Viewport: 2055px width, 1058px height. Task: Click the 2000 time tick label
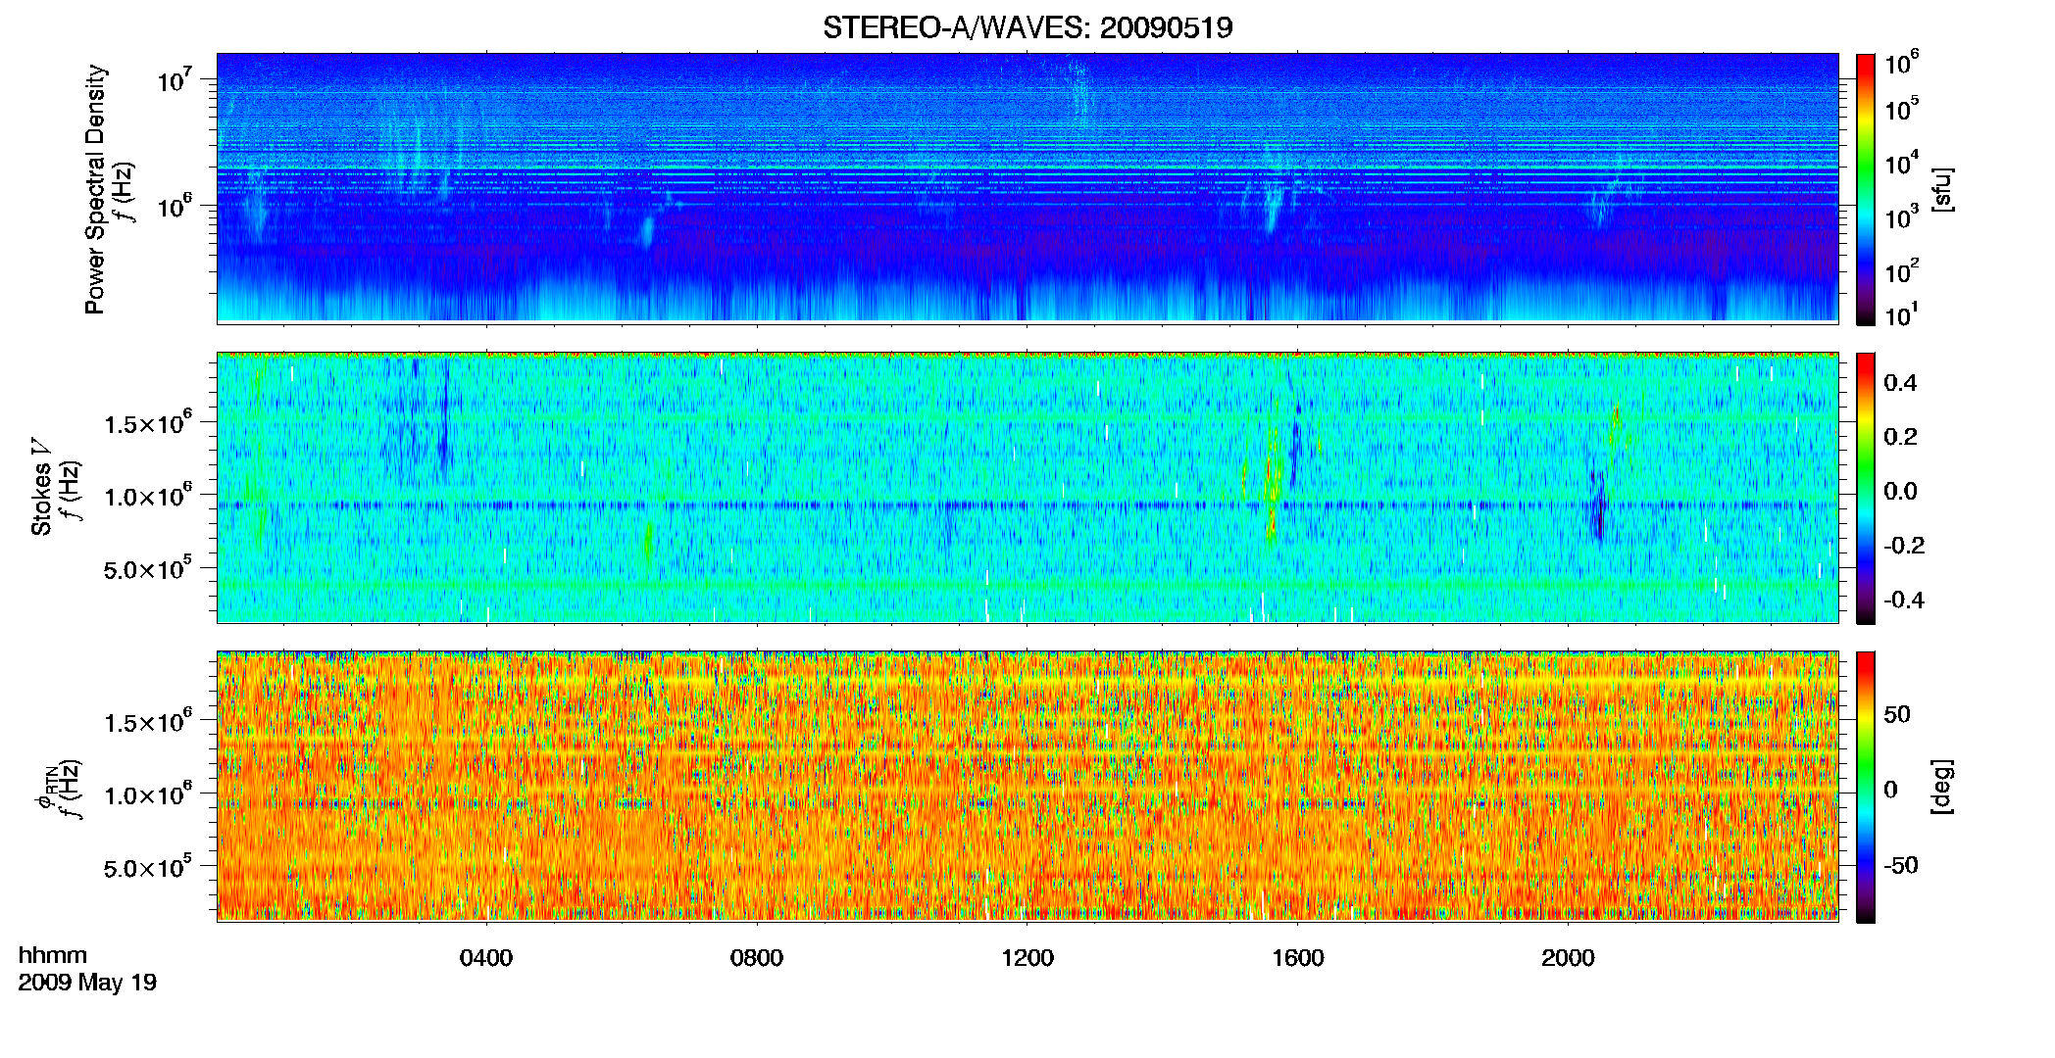pos(1568,957)
